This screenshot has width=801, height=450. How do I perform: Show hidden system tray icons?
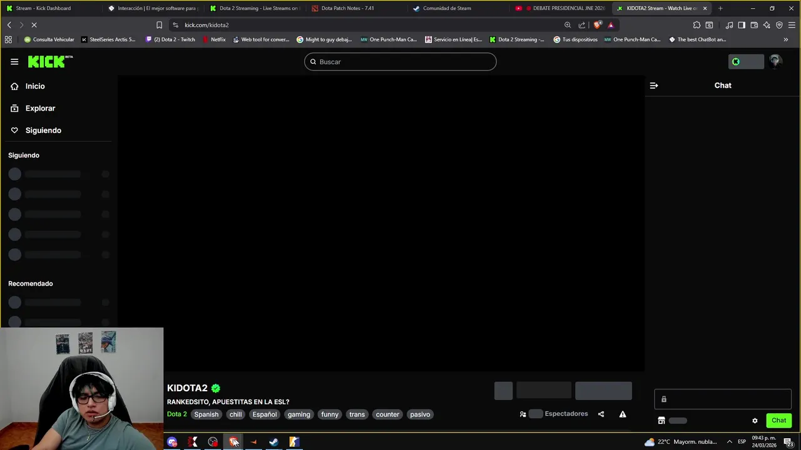[729, 442]
